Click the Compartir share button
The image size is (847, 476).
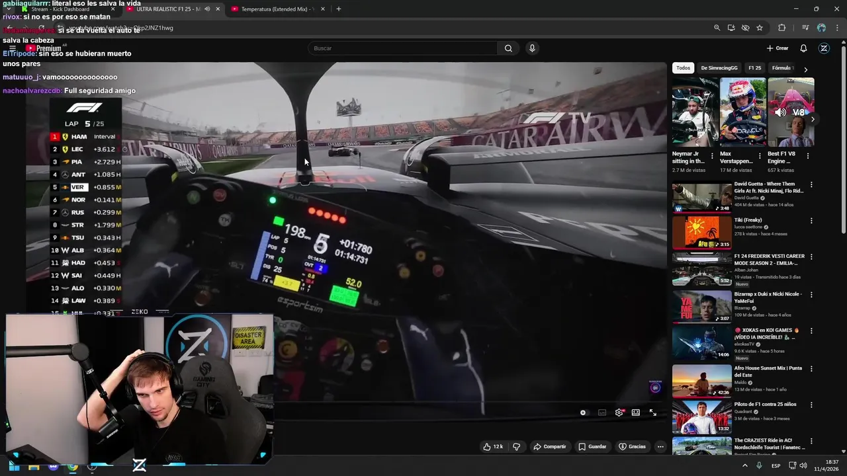click(550, 446)
